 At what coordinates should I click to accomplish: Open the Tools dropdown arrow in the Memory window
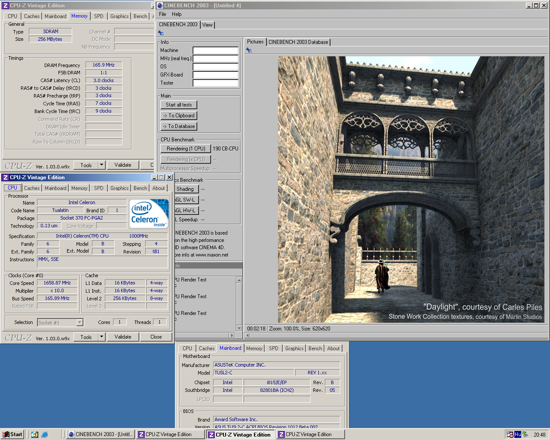tap(102, 165)
